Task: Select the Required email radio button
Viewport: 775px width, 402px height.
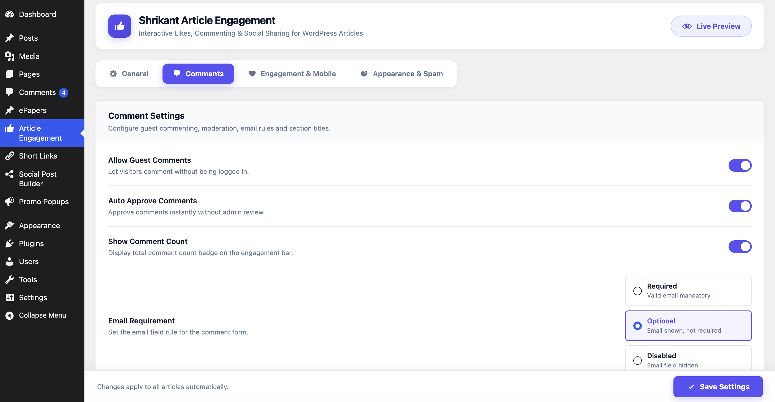Action: coord(638,291)
